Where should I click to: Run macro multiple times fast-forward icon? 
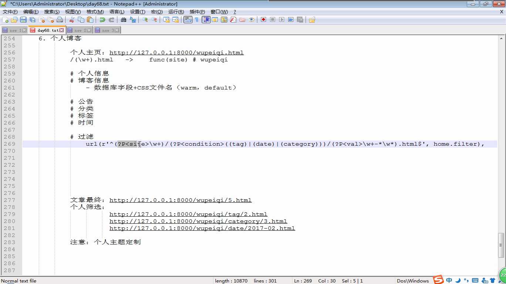(x=291, y=20)
